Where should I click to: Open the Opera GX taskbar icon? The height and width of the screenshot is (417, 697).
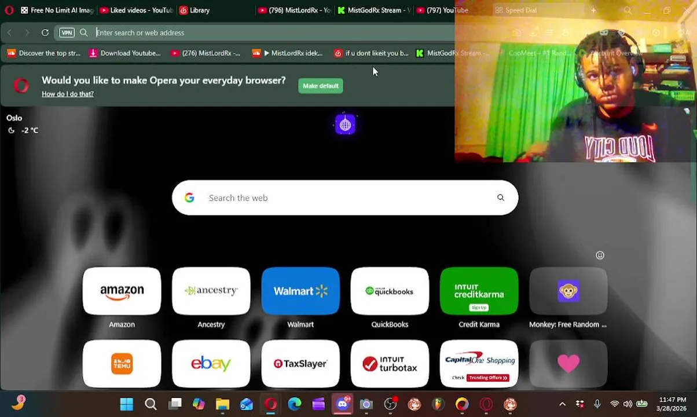point(486,404)
